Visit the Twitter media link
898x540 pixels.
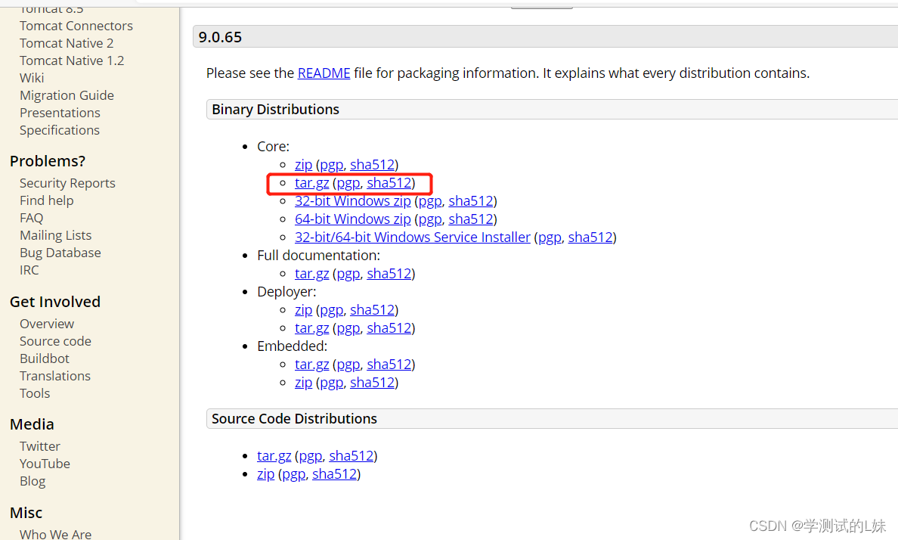(39, 446)
